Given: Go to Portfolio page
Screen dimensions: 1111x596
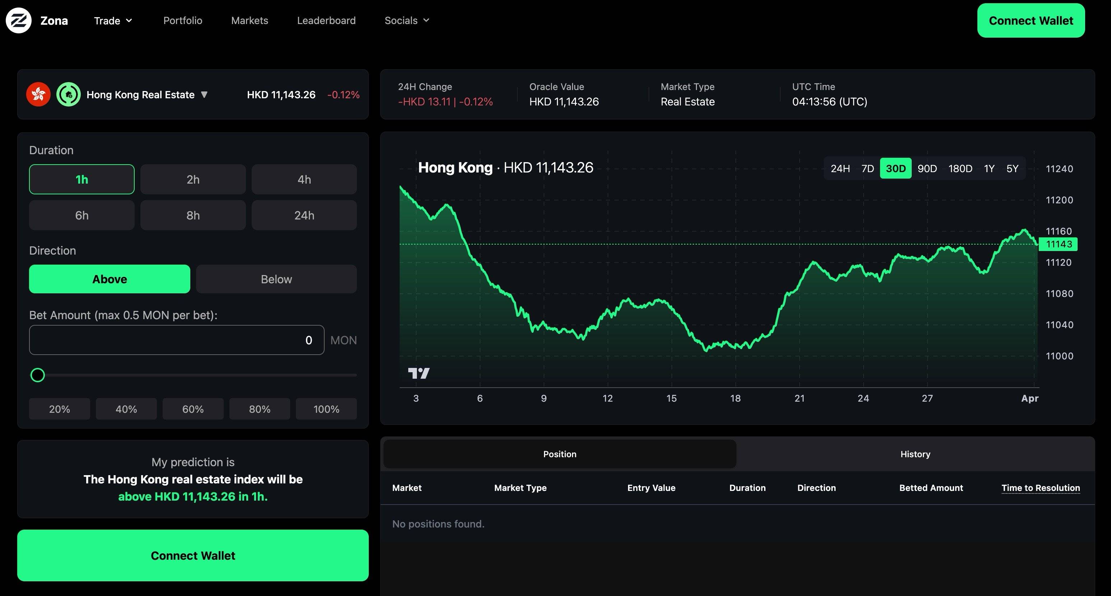Looking at the screenshot, I should coord(183,21).
